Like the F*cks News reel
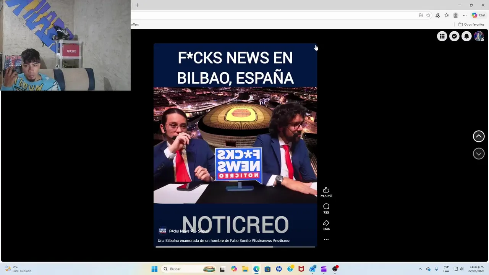Image resolution: width=489 pixels, height=275 pixels. [326, 190]
